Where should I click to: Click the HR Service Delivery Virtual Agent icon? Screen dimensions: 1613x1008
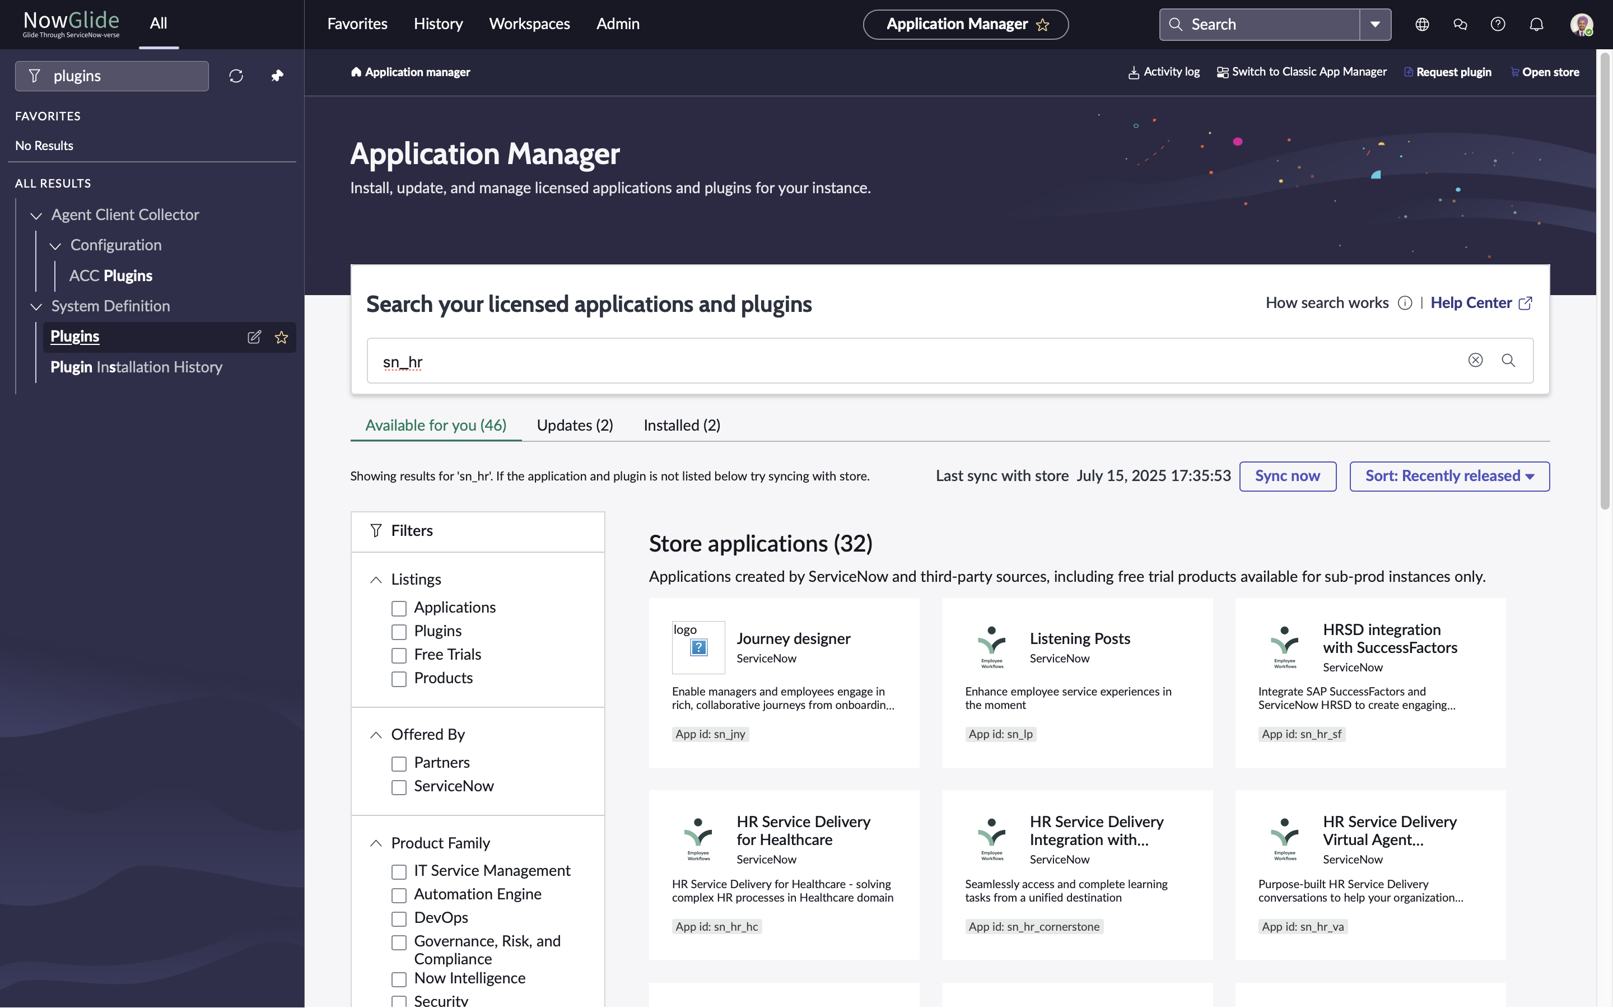pos(1284,839)
